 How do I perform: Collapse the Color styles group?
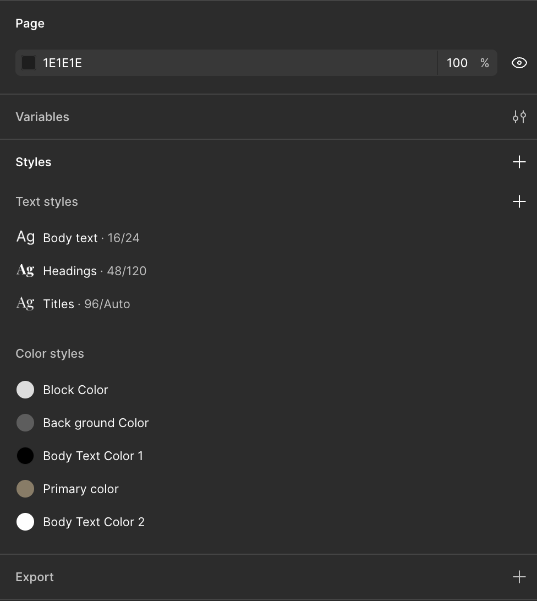(50, 353)
